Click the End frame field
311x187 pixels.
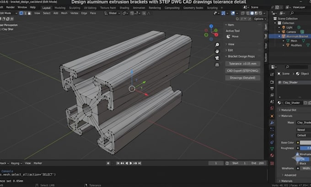[258, 163]
